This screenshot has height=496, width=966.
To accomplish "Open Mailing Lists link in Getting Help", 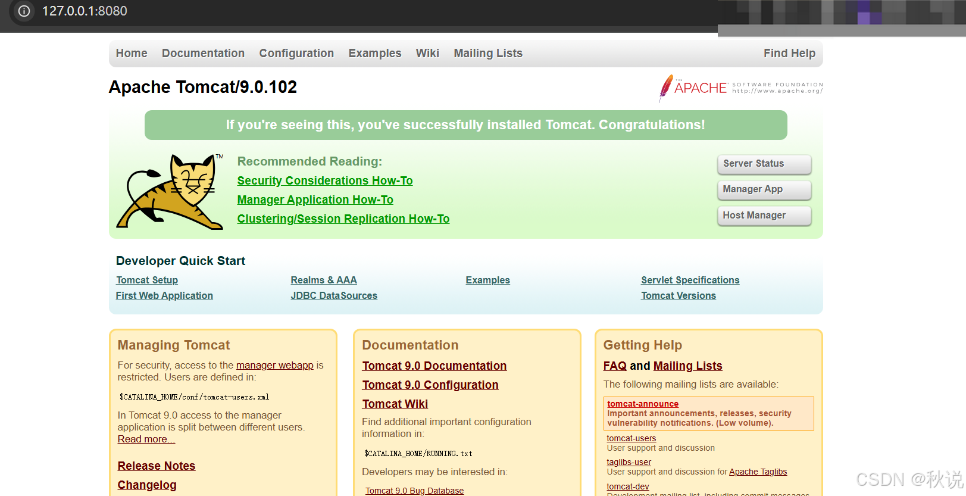I will coord(688,366).
